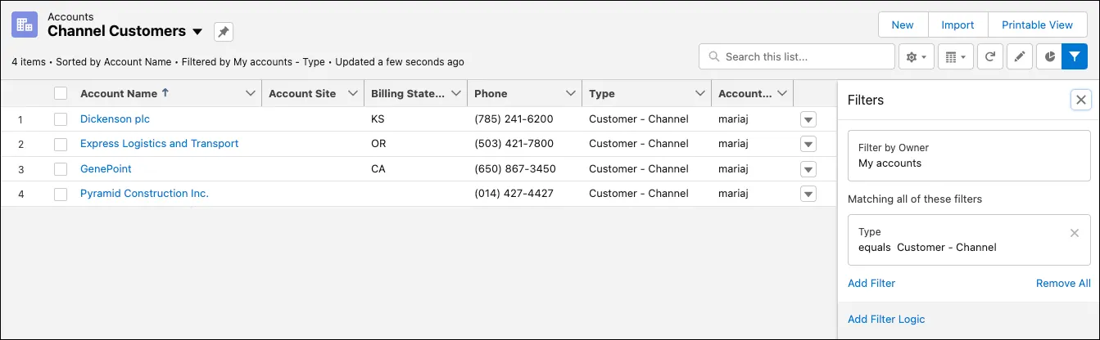Screen dimensions: 1100x340
Task: Open Account Owner column menu chevron
Action: pos(782,94)
